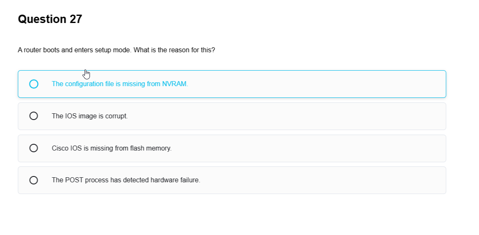Click the question sentence about router setup mode

pyautogui.click(x=116, y=50)
